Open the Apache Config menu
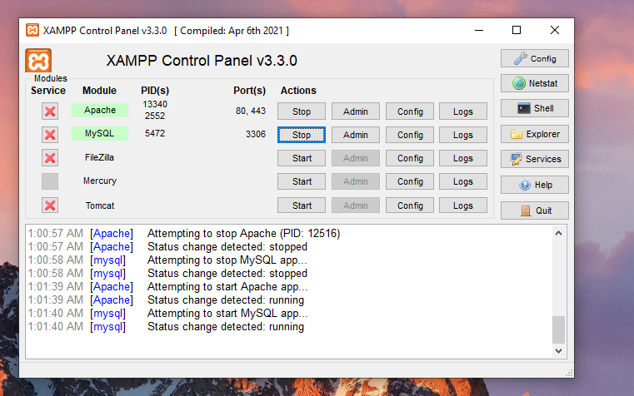Screen dimensions: 634x396 point(410,111)
